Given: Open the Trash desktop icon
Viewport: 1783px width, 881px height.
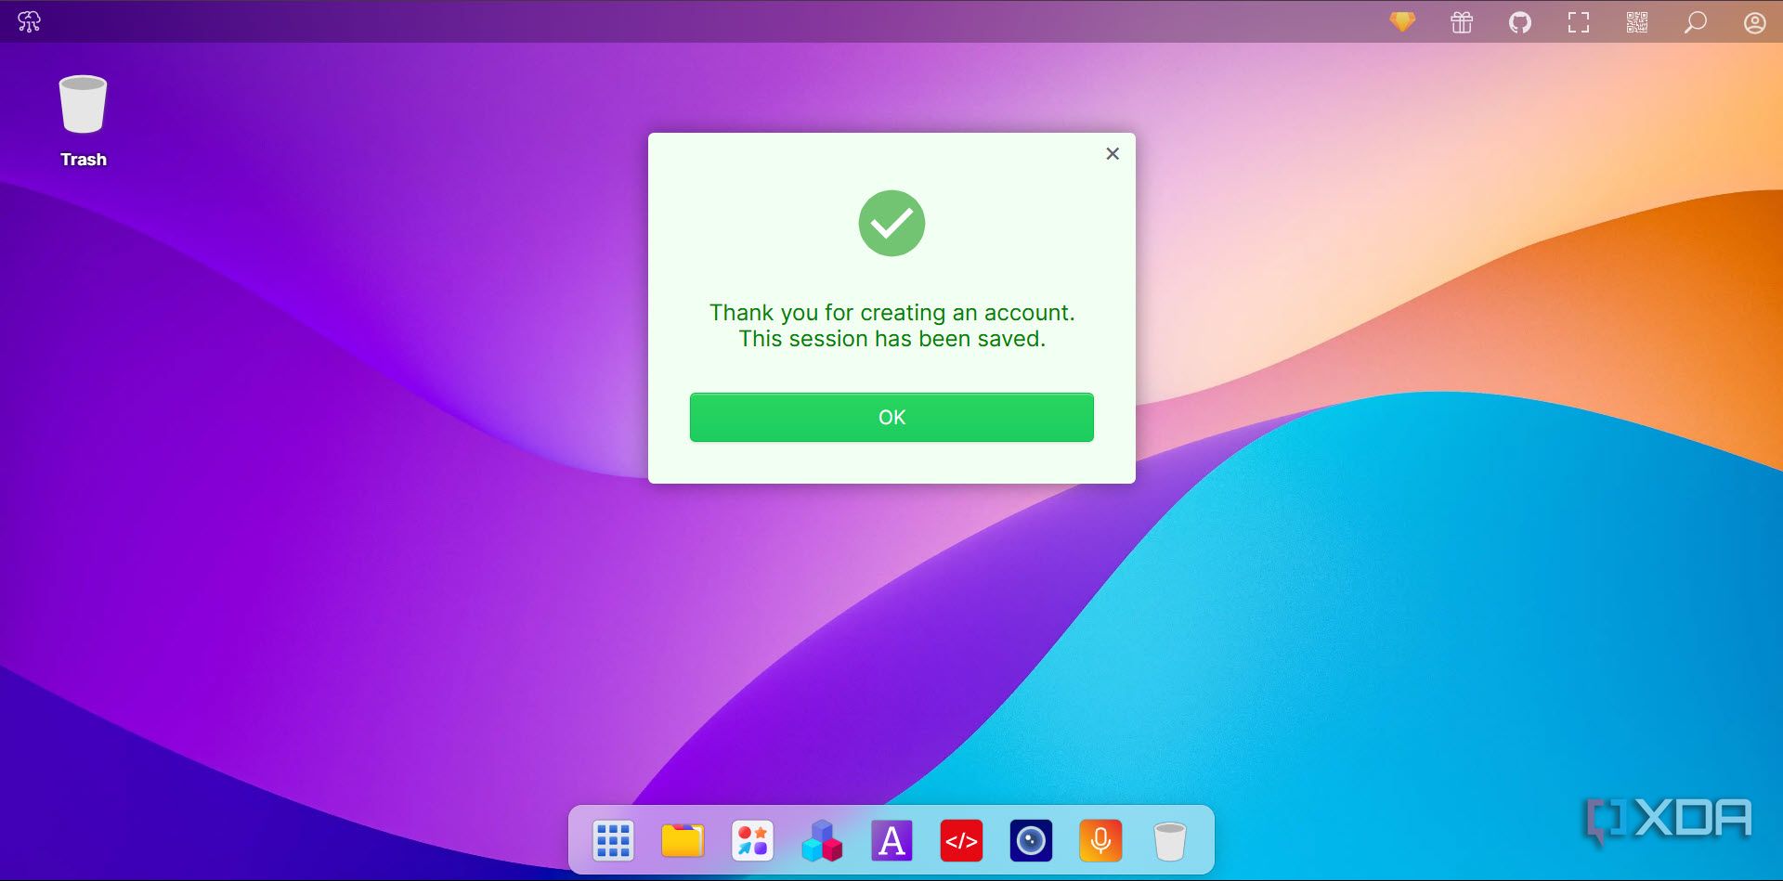Looking at the screenshot, I should pos(83,105).
